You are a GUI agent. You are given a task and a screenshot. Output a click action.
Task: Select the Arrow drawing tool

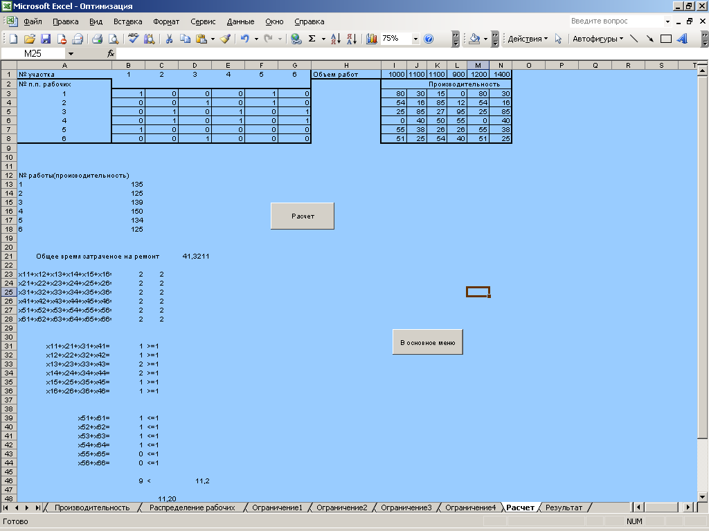click(x=649, y=39)
